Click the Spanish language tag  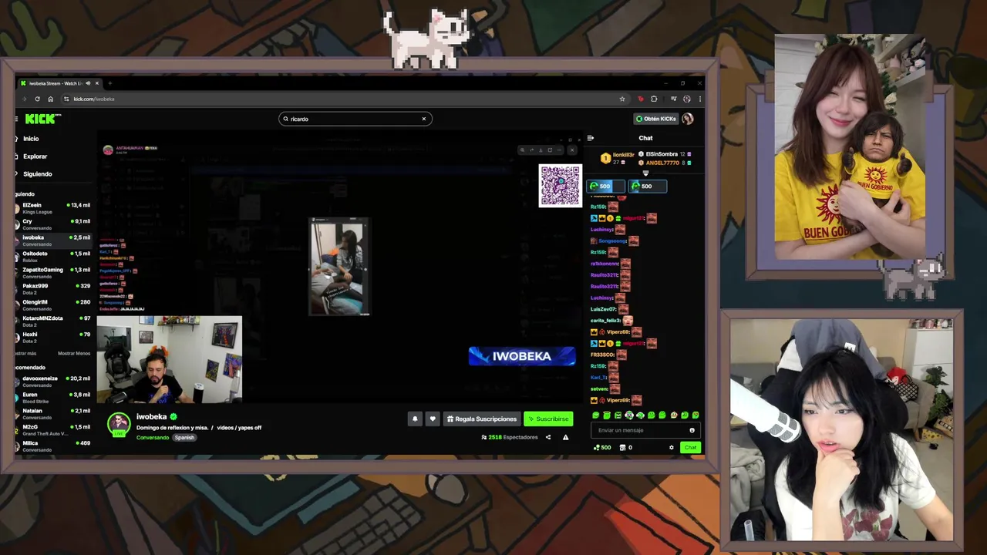[184, 437]
